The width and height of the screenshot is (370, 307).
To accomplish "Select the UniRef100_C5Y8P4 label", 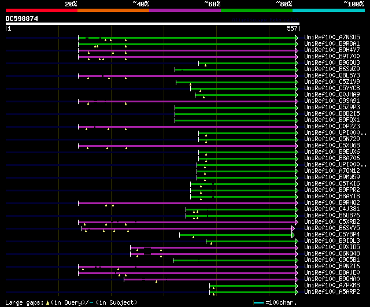I will [x=332, y=235].
